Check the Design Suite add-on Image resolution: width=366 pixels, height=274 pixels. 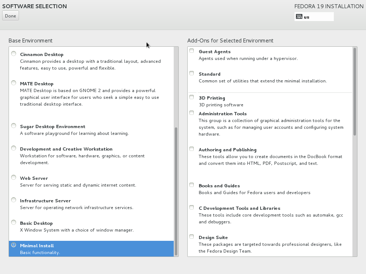pos(191,236)
